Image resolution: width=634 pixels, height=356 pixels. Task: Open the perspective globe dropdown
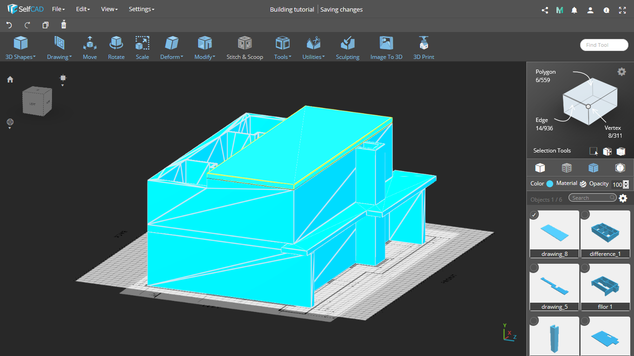tap(10, 123)
